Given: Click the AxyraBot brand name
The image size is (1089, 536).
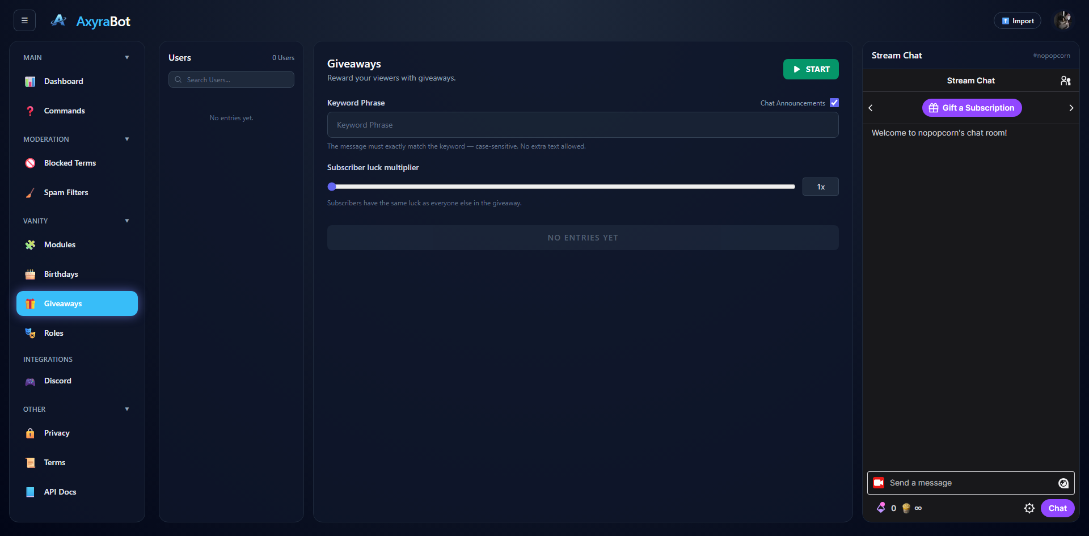Looking at the screenshot, I should [x=103, y=22].
